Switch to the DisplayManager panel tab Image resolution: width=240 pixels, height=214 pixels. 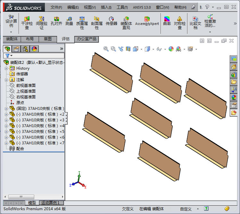click(34, 49)
